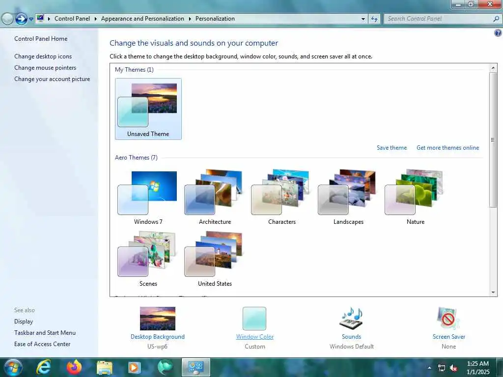Open Taskbar and Start Menu link

(45, 333)
